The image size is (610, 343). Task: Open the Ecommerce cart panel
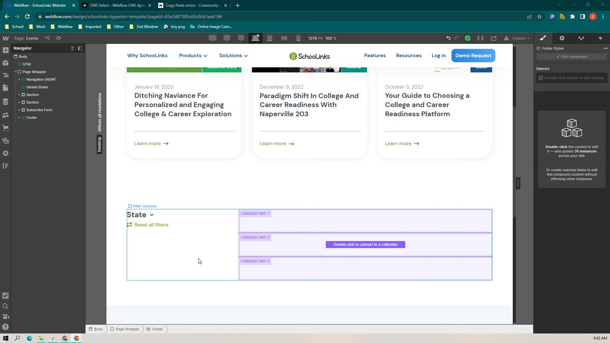(6, 128)
